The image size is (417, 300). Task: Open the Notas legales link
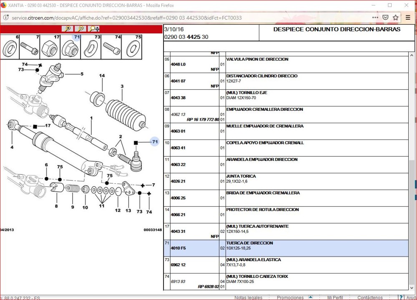click(x=248, y=297)
